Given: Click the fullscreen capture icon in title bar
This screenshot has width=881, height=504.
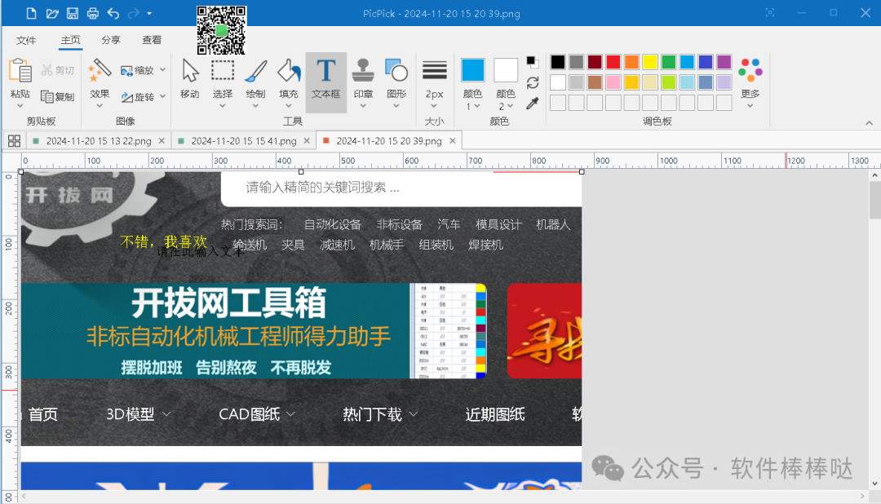Looking at the screenshot, I should [770, 12].
